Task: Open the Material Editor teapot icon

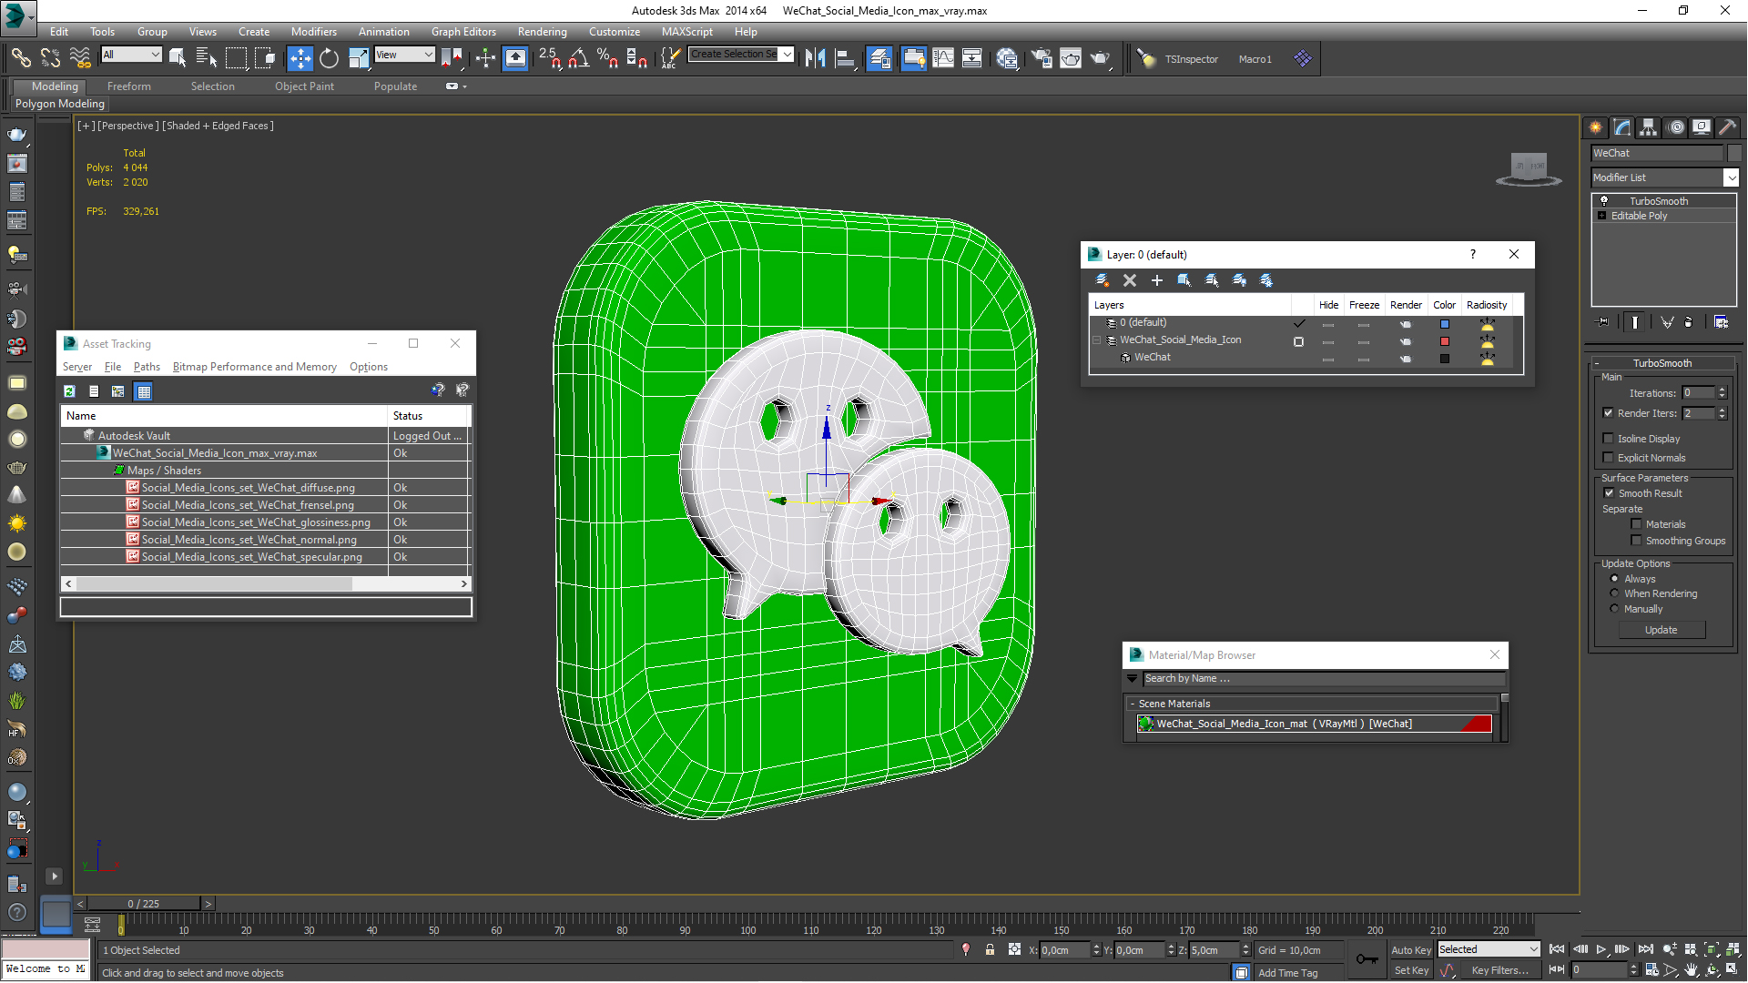Action: 1007,59
